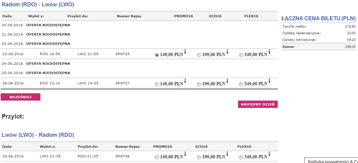Open info icon for SRN725 ECO16 fare
This screenshot has height=163, width=358.
click(227, 52)
